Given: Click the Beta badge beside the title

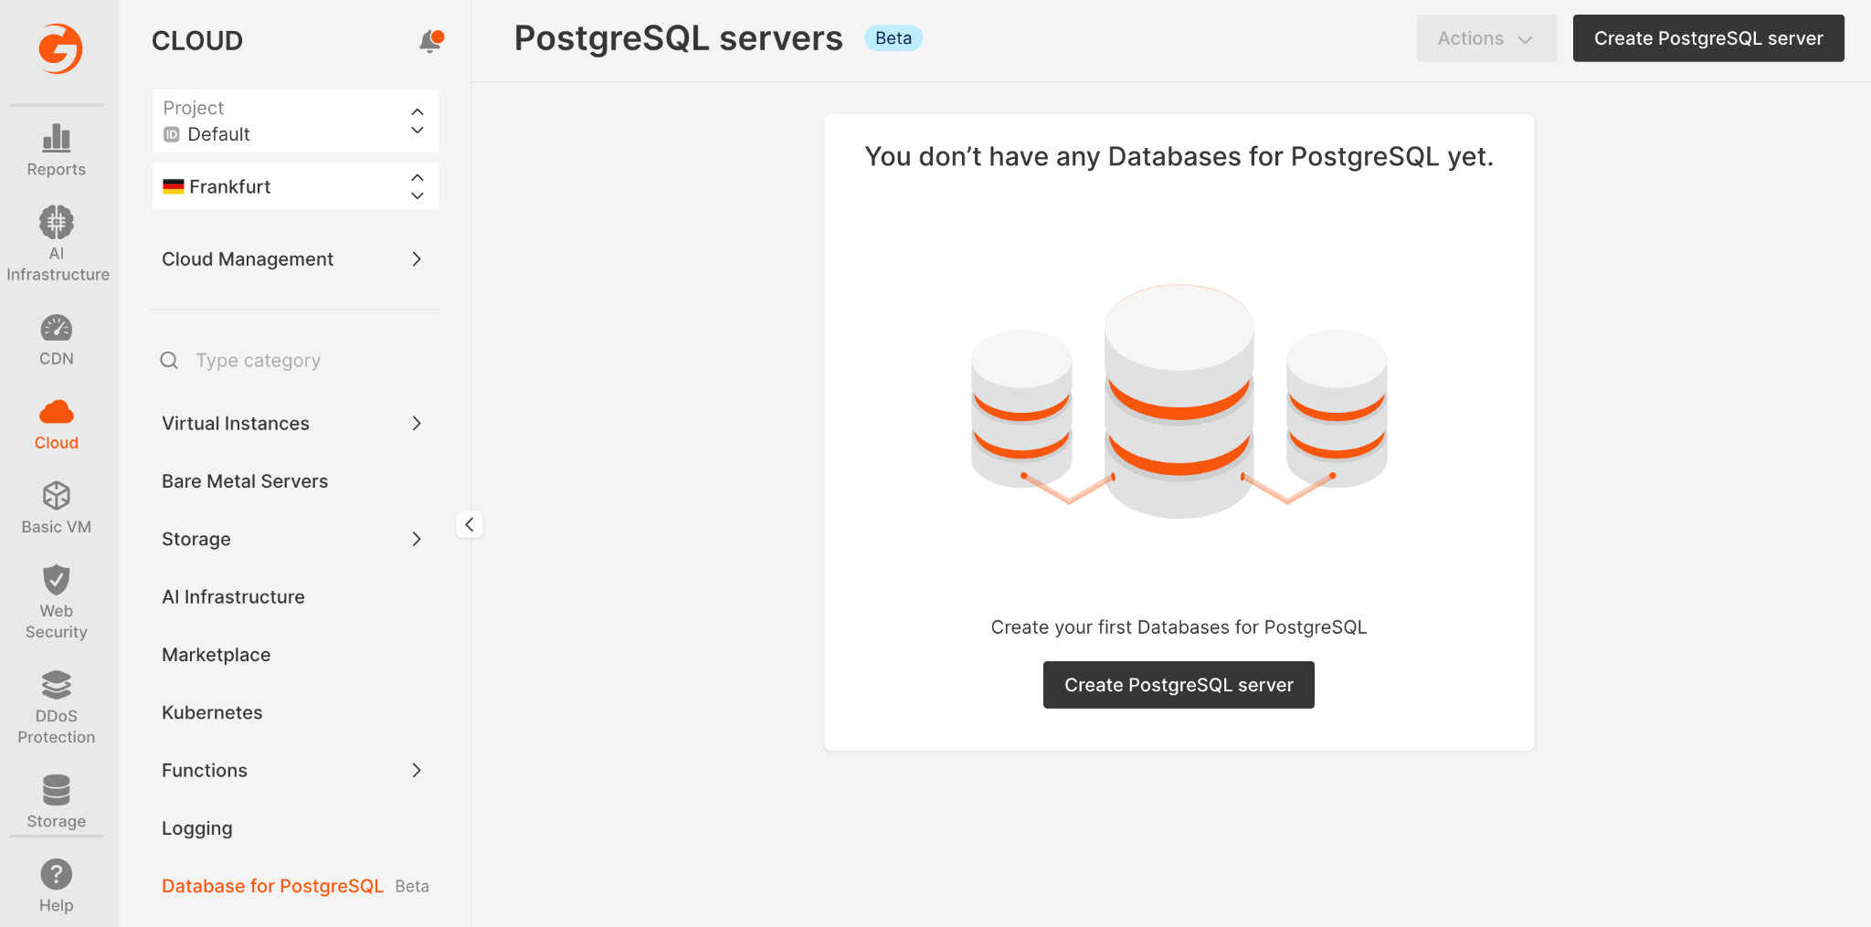Looking at the screenshot, I should point(893,38).
